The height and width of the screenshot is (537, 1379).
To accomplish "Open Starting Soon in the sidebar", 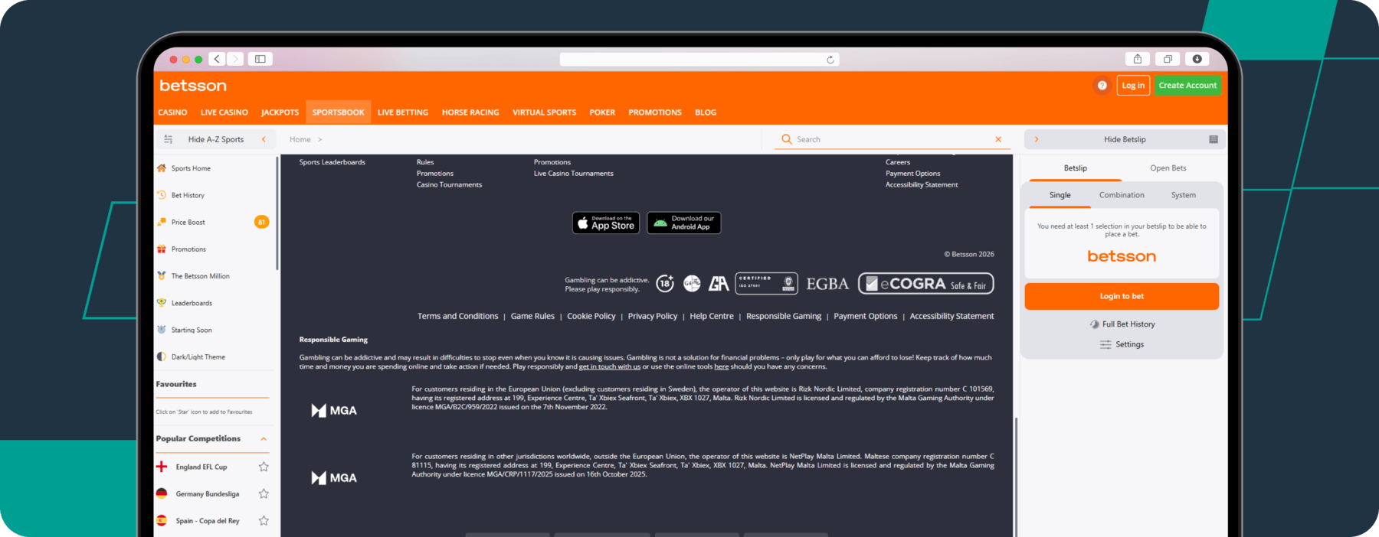I will (x=192, y=330).
